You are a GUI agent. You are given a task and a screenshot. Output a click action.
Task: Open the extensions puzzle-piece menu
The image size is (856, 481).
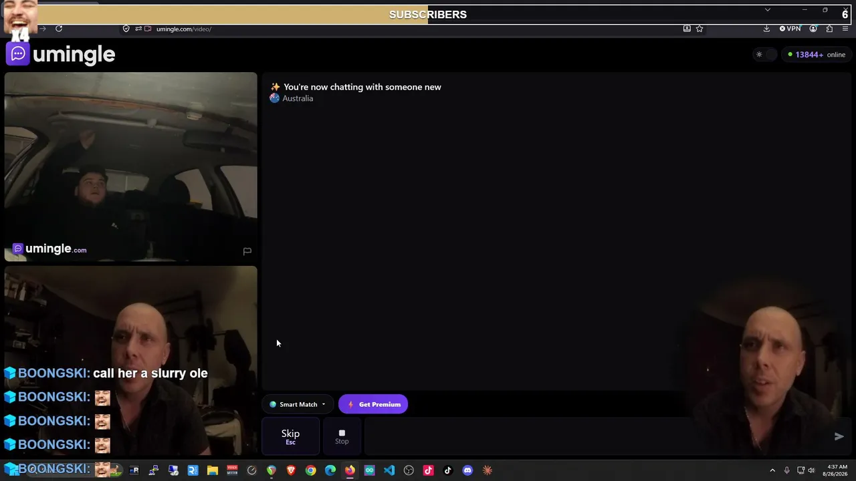[x=829, y=29]
